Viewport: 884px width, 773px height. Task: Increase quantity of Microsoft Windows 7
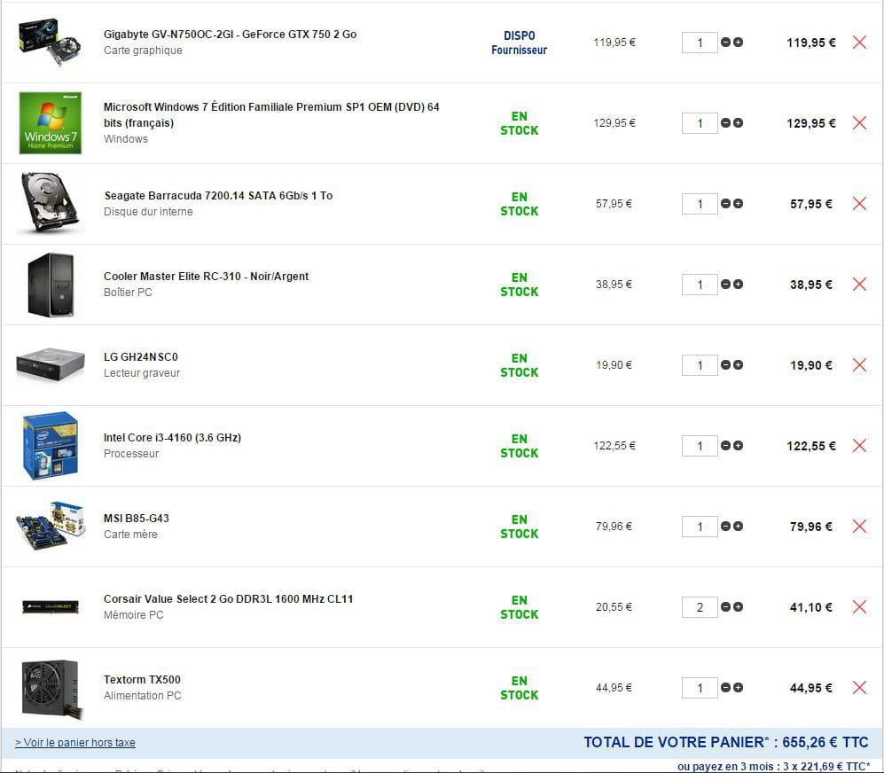(x=738, y=123)
